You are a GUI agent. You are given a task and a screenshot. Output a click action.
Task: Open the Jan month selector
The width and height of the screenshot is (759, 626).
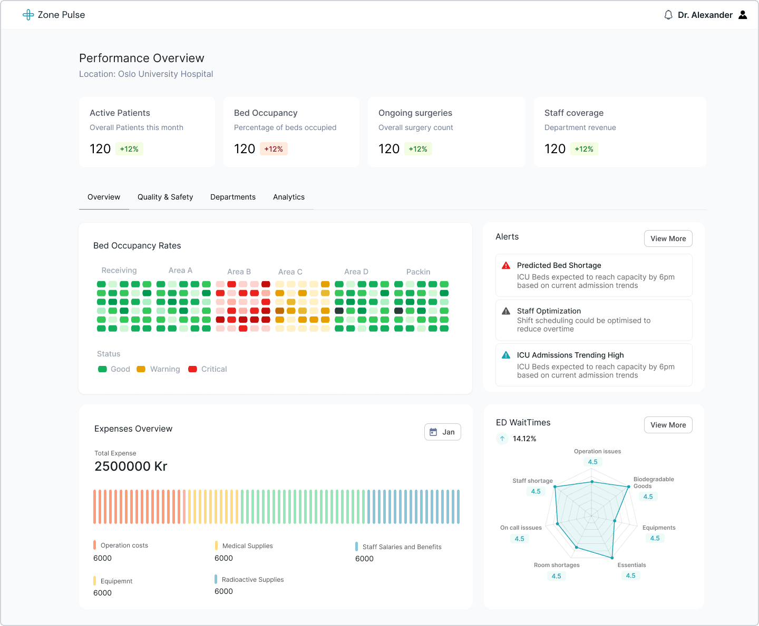[x=443, y=432]
